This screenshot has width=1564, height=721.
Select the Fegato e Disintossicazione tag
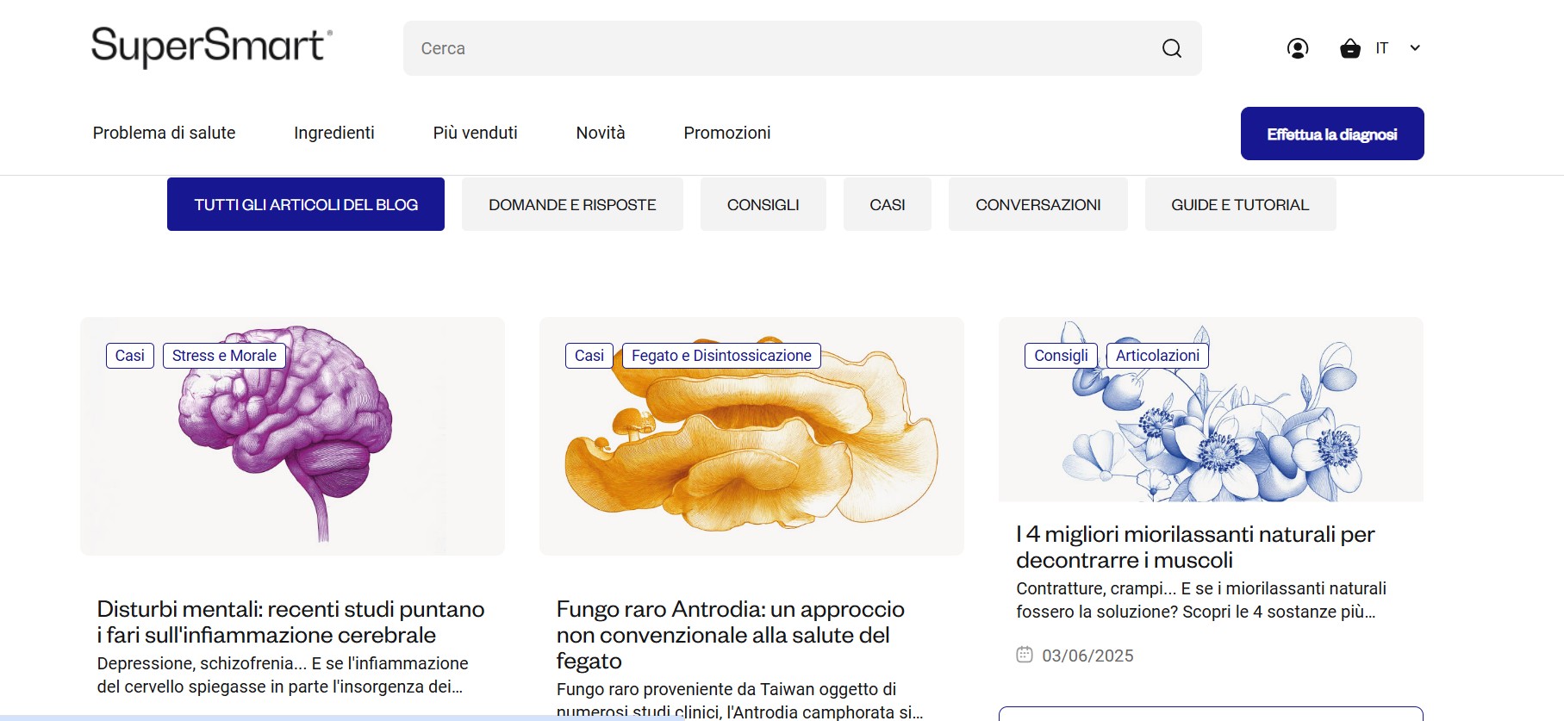(x=720, y=356)
